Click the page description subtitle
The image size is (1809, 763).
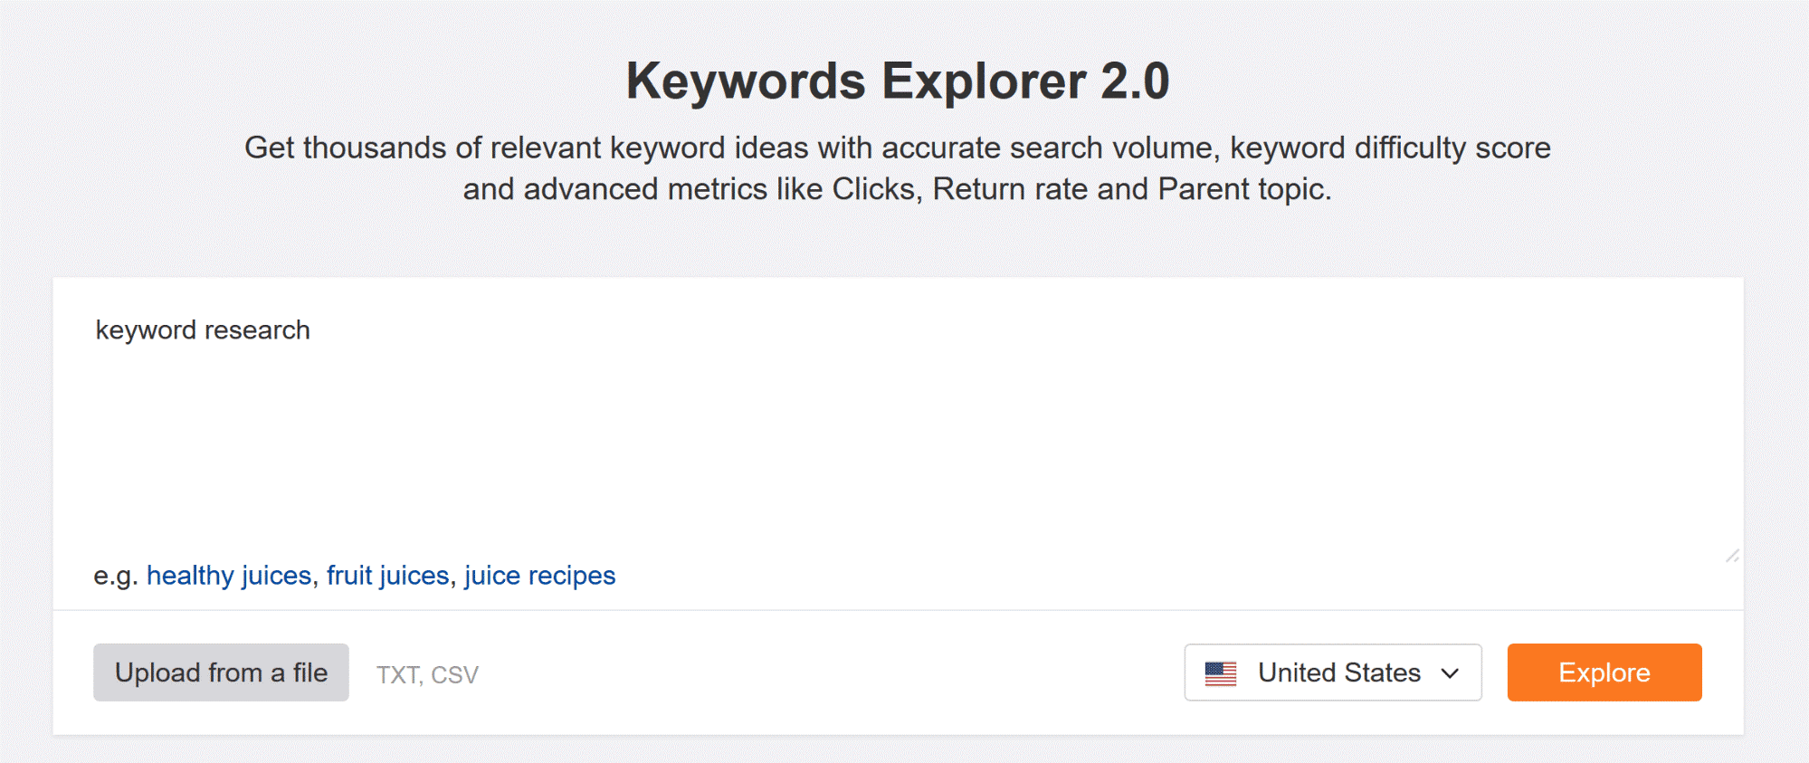coord(900,167)
